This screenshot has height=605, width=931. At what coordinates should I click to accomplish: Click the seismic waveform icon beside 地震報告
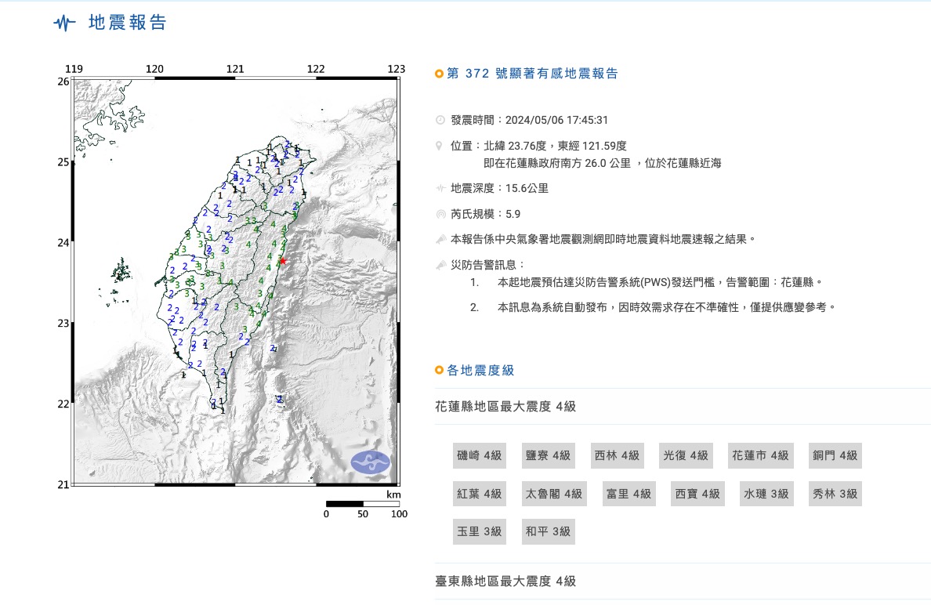point(65,24)
